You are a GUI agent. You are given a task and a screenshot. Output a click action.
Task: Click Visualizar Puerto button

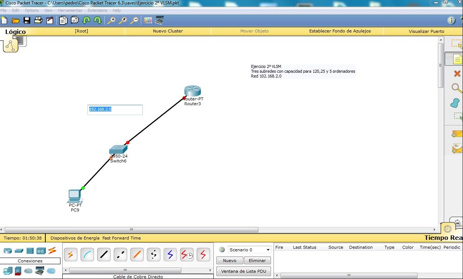coord(427,31)
